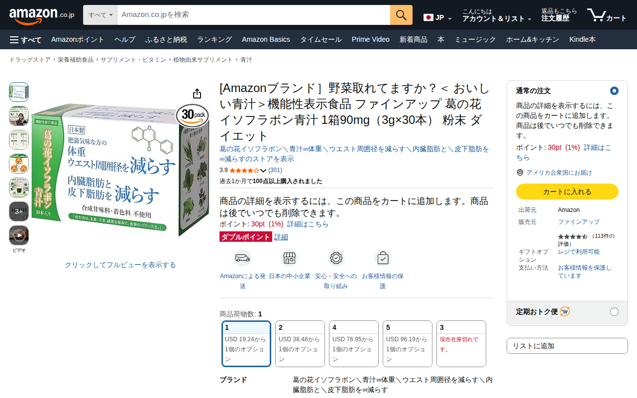Image resolution: width=637 pixels, height=398 pixels.
Task: Choose pack quantity option 4
Action: 354,344
